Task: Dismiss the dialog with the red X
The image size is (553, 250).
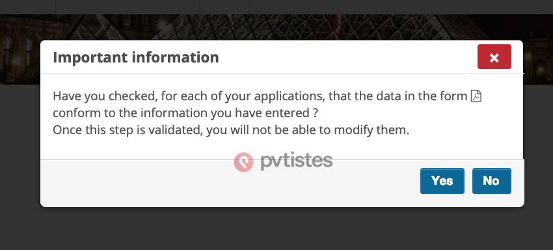Action: coord(494,57)
